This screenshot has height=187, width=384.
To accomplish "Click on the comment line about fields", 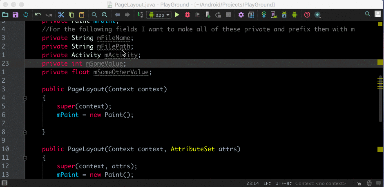I will [198, 30].
